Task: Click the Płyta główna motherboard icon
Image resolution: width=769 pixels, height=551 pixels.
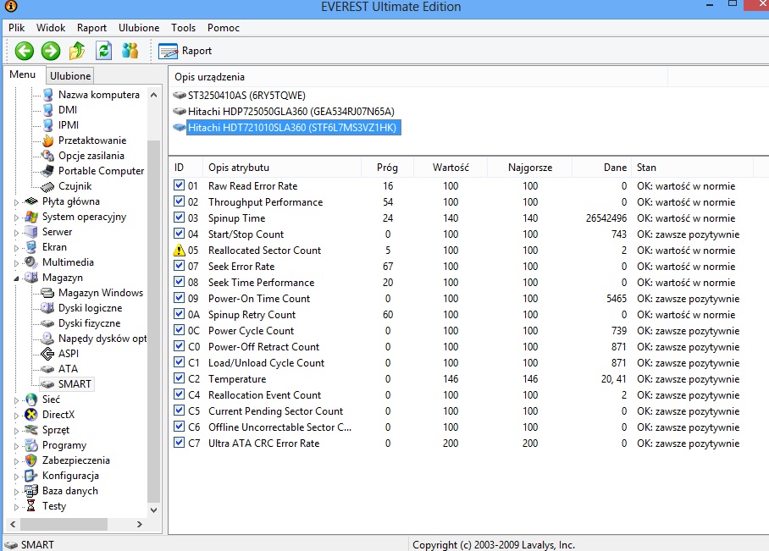Action: (31, 201)
